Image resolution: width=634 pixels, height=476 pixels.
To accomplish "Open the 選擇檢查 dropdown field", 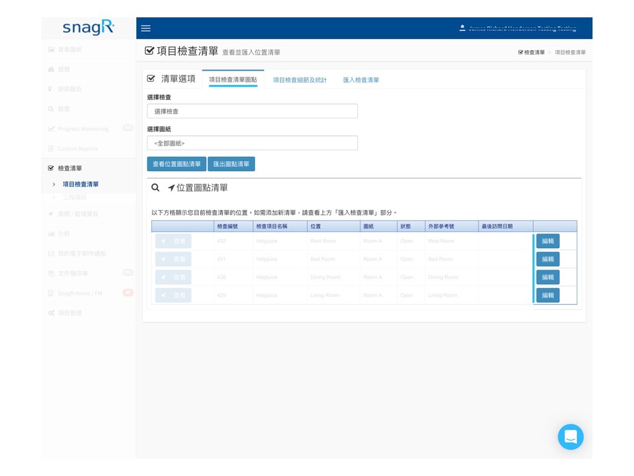I will [253, 111].
